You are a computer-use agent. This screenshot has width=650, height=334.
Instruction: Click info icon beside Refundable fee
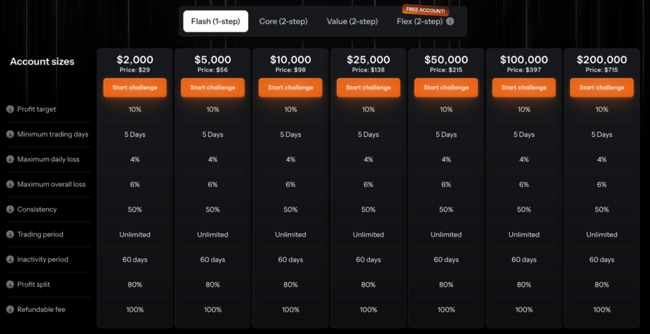coord(10,310)
